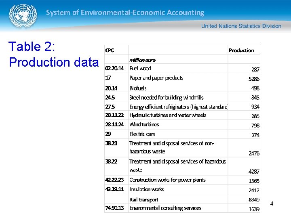Click the CPC code '42.22.23'
The height and width of the screenshot is (218, 291).
tap(114, 180)
